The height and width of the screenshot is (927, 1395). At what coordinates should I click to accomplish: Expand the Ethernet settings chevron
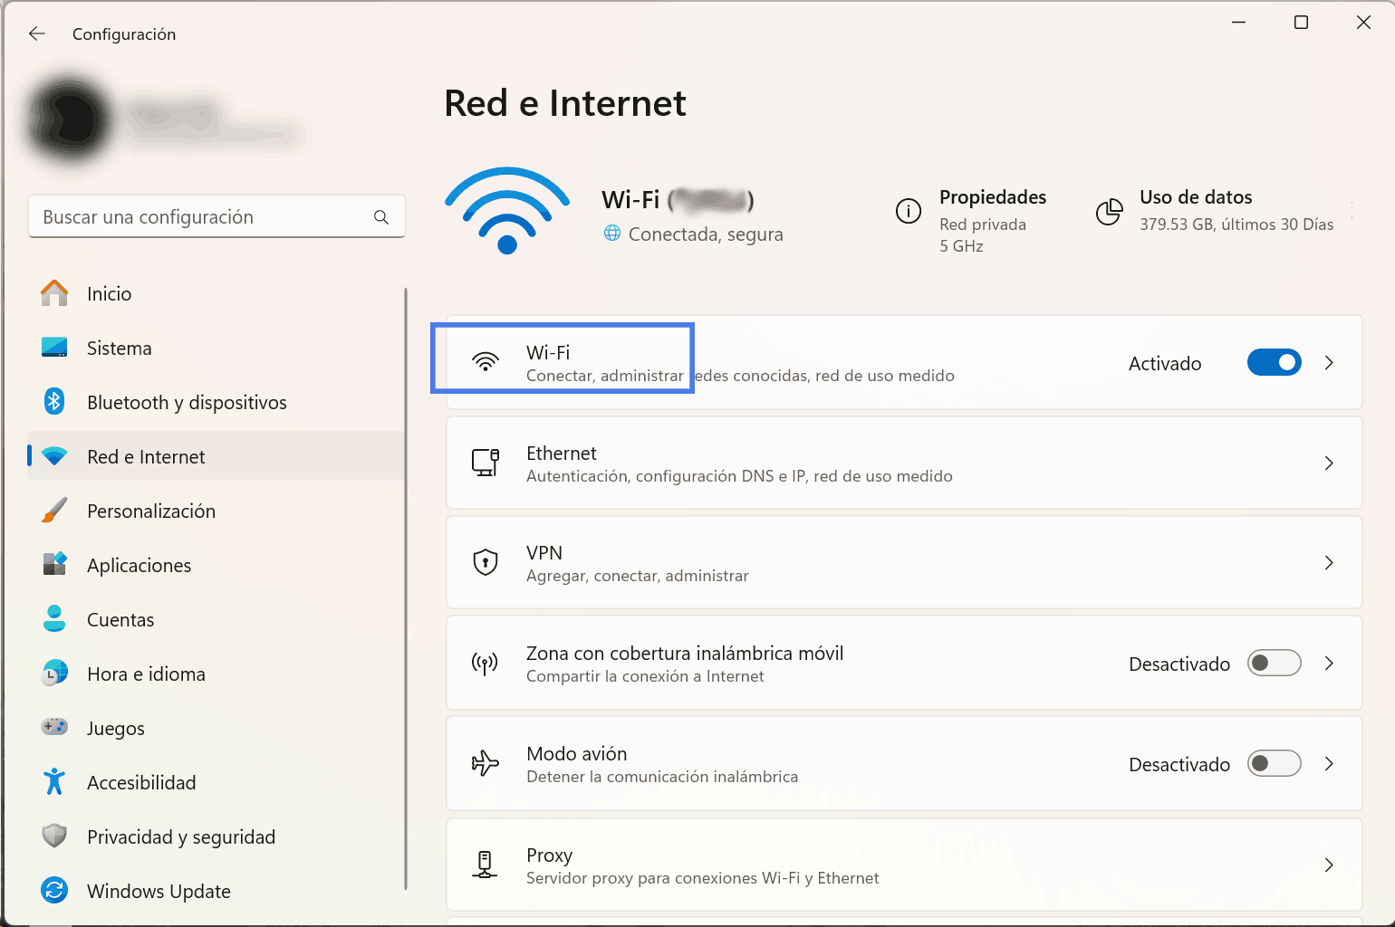point(1329,463)
